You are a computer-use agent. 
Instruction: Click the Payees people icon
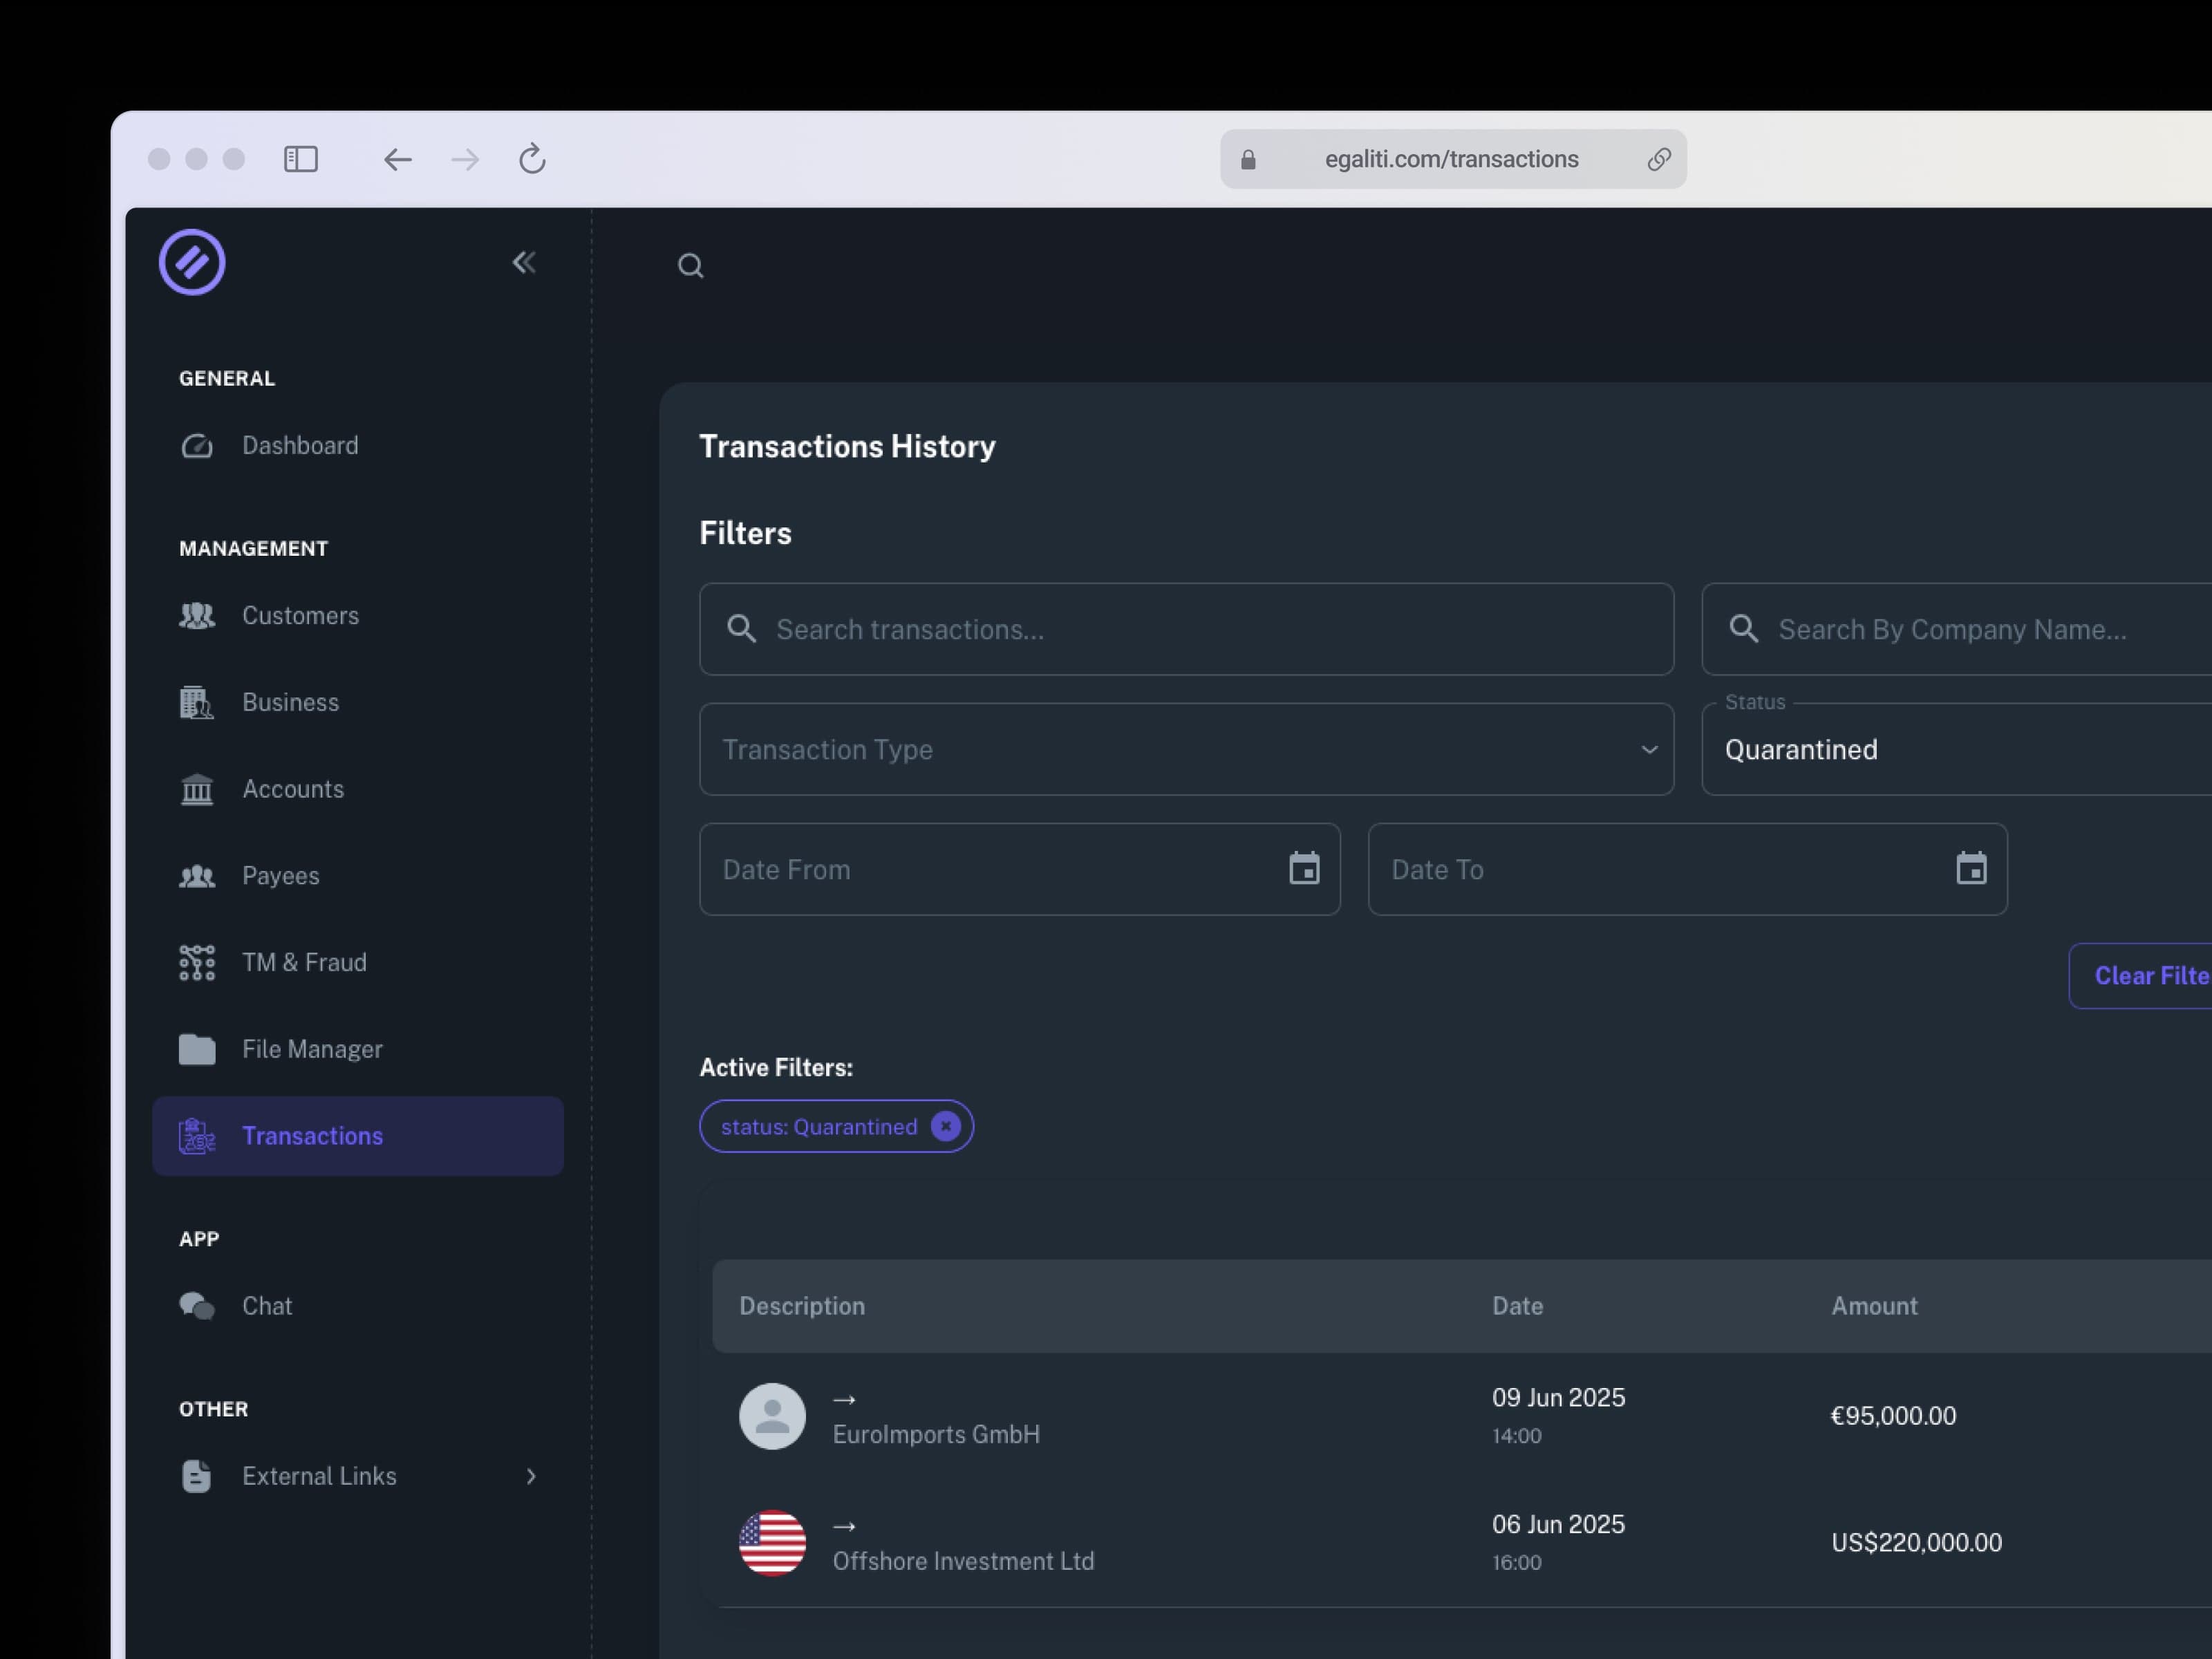pos(197,877)
